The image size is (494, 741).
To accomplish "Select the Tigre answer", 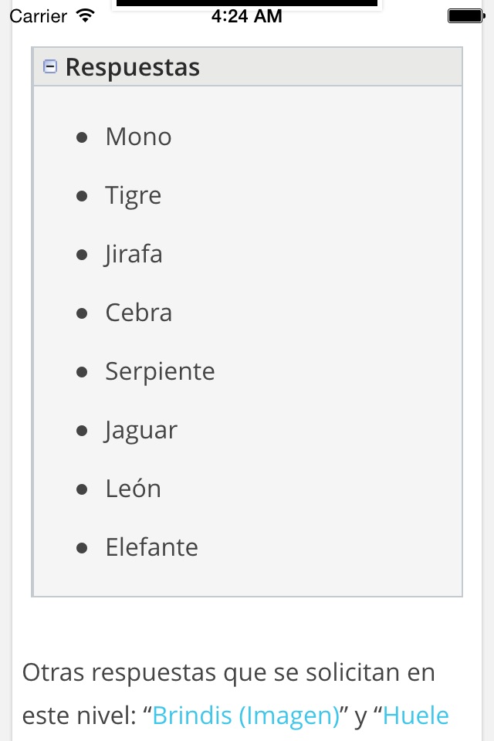I will coord(133,195).
